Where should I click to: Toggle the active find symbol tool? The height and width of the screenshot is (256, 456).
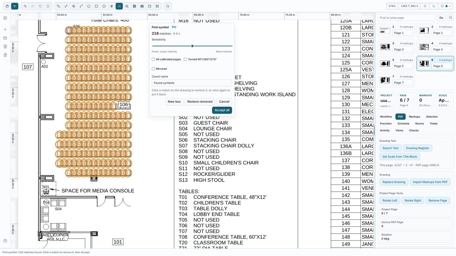coord(119,6)
